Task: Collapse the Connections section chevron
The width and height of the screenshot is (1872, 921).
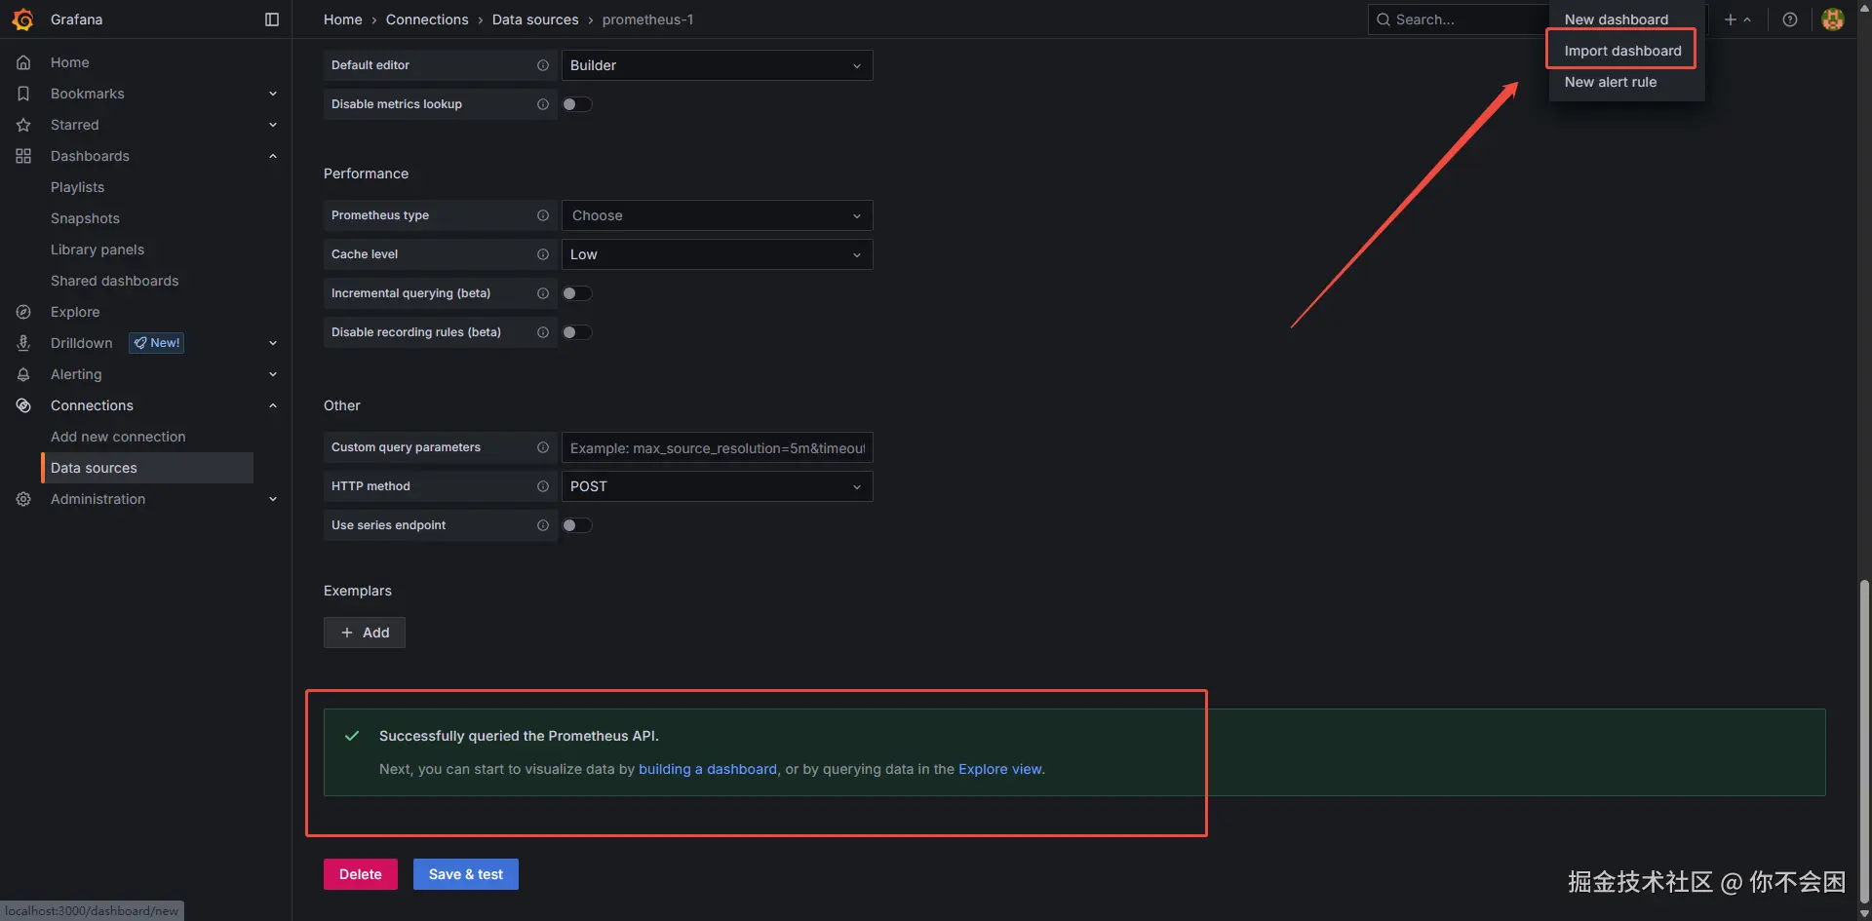Action: [273, 405]
